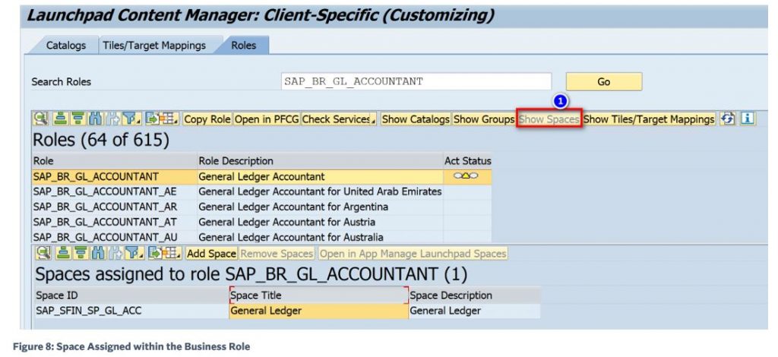Refresh the roles list icon
The width and height of the screenshot is (778, 357).
(x=727, y=118)
